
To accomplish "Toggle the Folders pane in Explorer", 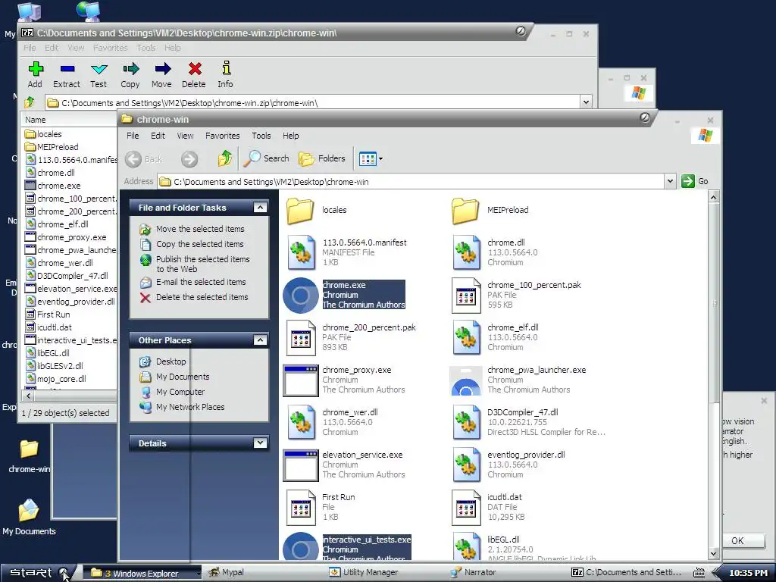I will [x=321, y=158].
